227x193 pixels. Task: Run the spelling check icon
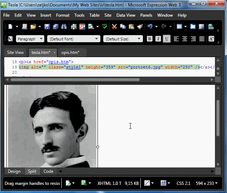(105, 27)
